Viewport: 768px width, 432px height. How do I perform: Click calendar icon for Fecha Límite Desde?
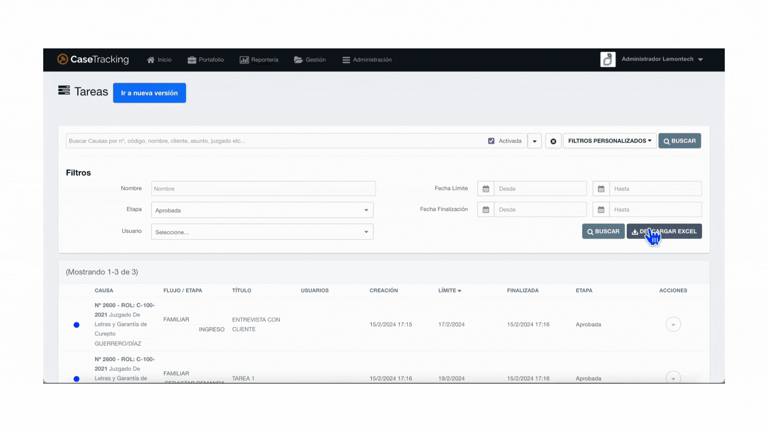(x=486, y=188)
